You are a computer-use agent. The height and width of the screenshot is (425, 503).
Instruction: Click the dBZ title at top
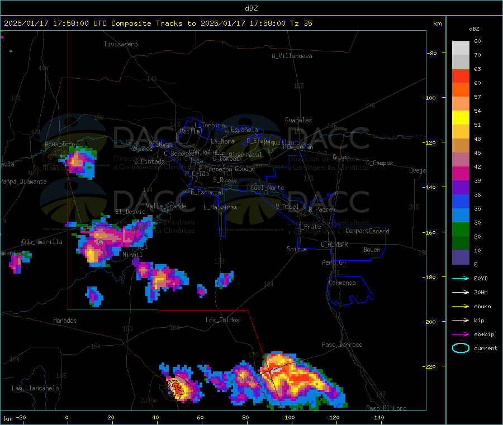pos(251,8)
